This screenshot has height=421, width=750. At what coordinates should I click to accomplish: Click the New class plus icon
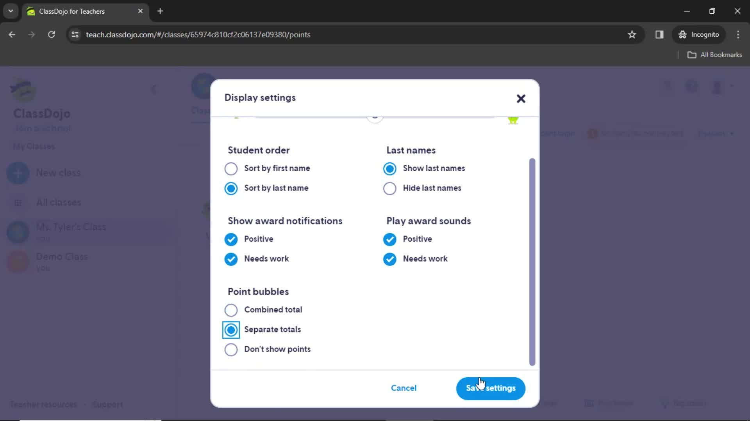pos(18,173)
